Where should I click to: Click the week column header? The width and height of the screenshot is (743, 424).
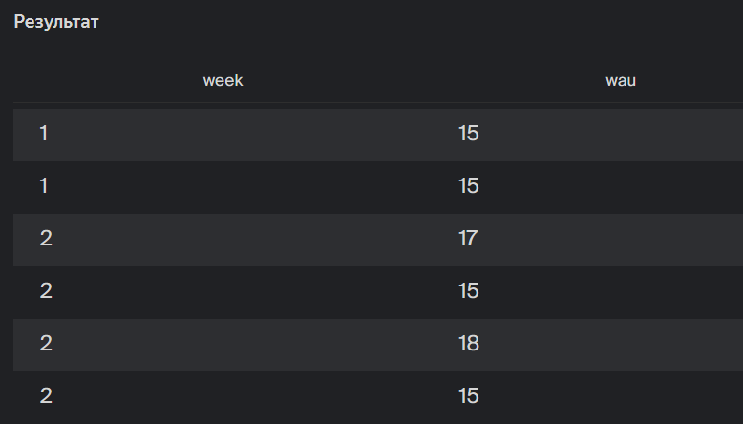click(223, 80)
